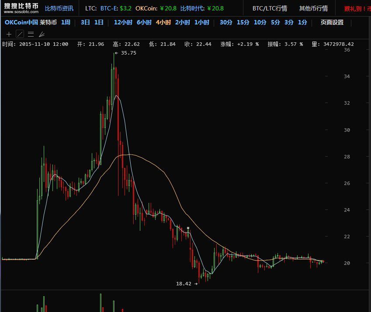Click the OKCoin ¥20.8 price link
This screenshot has height=312, width=371.
coord(156,8)
